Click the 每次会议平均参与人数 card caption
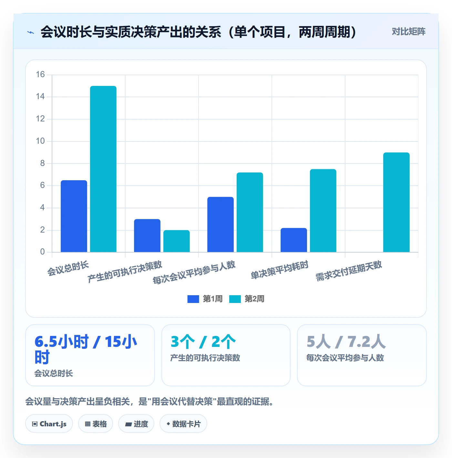Viewport: 452px width, 458px height. [345, 358]
